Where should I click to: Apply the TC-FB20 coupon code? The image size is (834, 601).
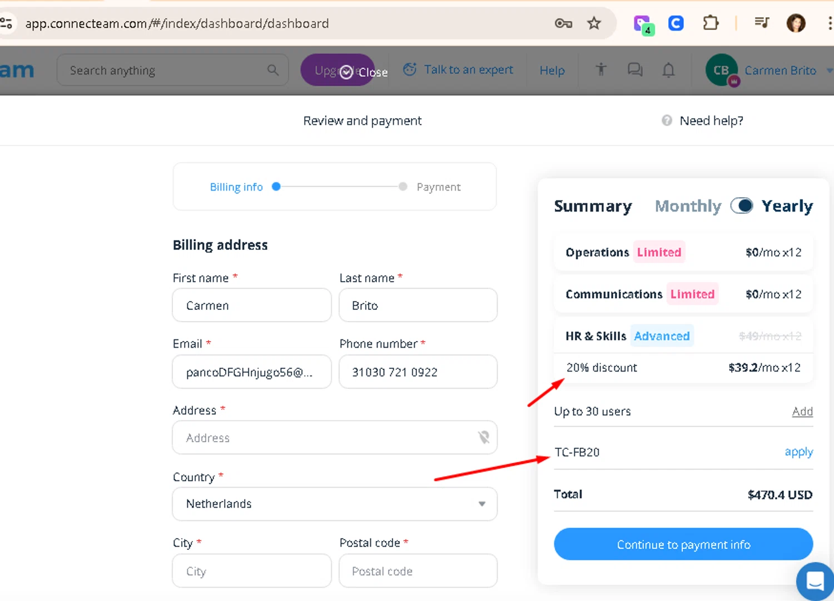(x=798, y=452)
